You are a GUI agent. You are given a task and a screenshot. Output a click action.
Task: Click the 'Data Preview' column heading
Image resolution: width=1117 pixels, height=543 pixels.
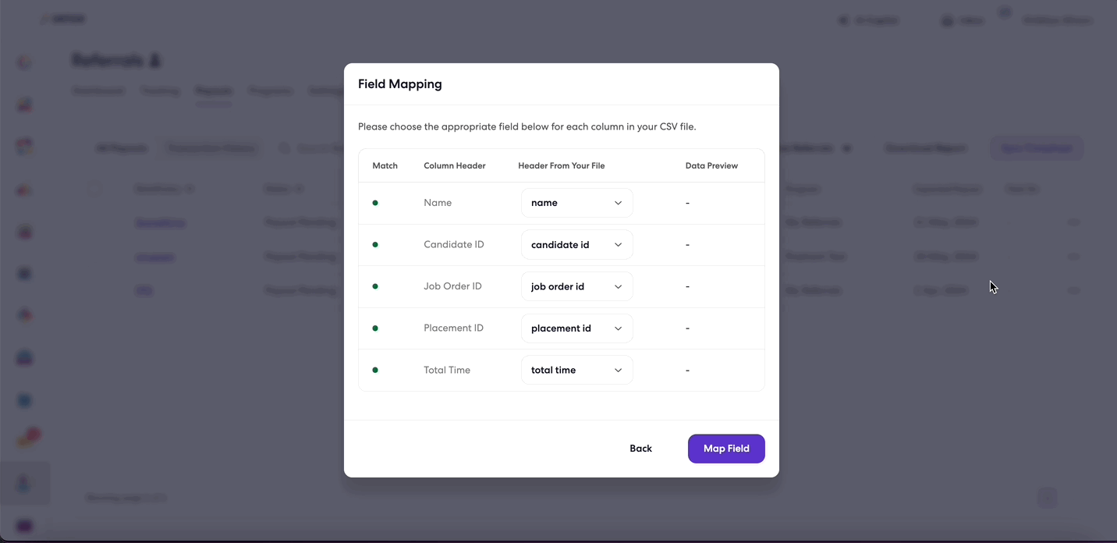tap(711, 165)
